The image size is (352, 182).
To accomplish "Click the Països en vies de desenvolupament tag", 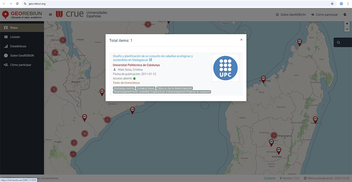I will (174, 88).
